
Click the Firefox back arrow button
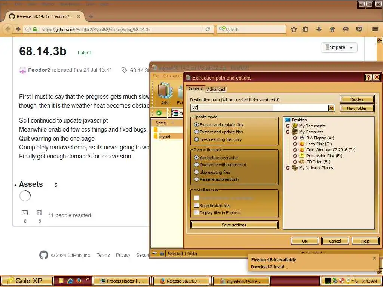(x=8, y=29)
